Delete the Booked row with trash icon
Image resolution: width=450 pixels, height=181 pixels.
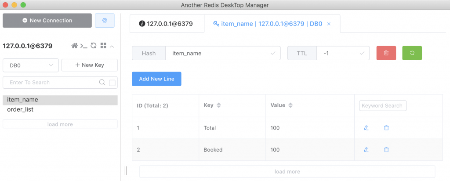(x=386, y=150)
